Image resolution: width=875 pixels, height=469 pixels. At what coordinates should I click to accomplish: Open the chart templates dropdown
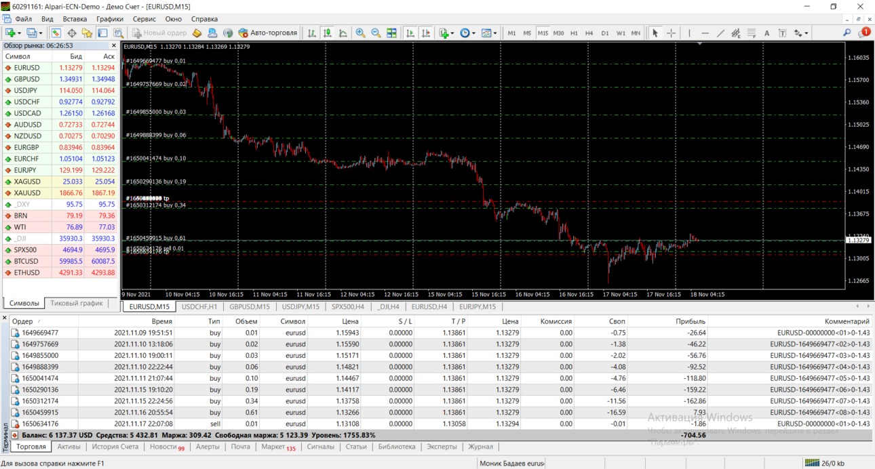pos(489,33)
